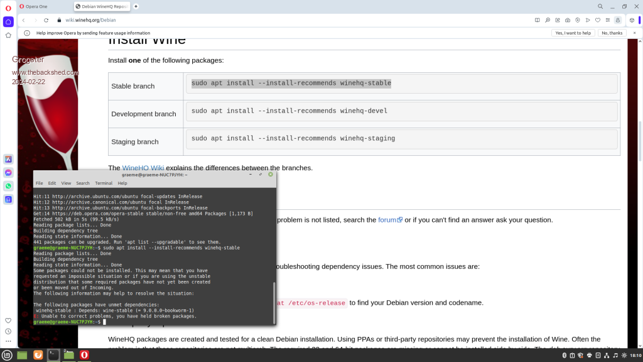643x362 pixels.
Task: Open the Edit menu in terminal window
Action: (x=52, y=183)
